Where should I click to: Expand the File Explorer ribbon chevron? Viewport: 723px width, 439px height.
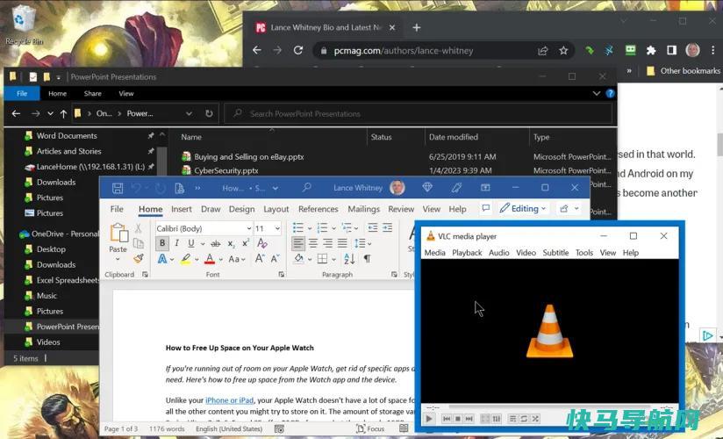[x=596, y=93]
